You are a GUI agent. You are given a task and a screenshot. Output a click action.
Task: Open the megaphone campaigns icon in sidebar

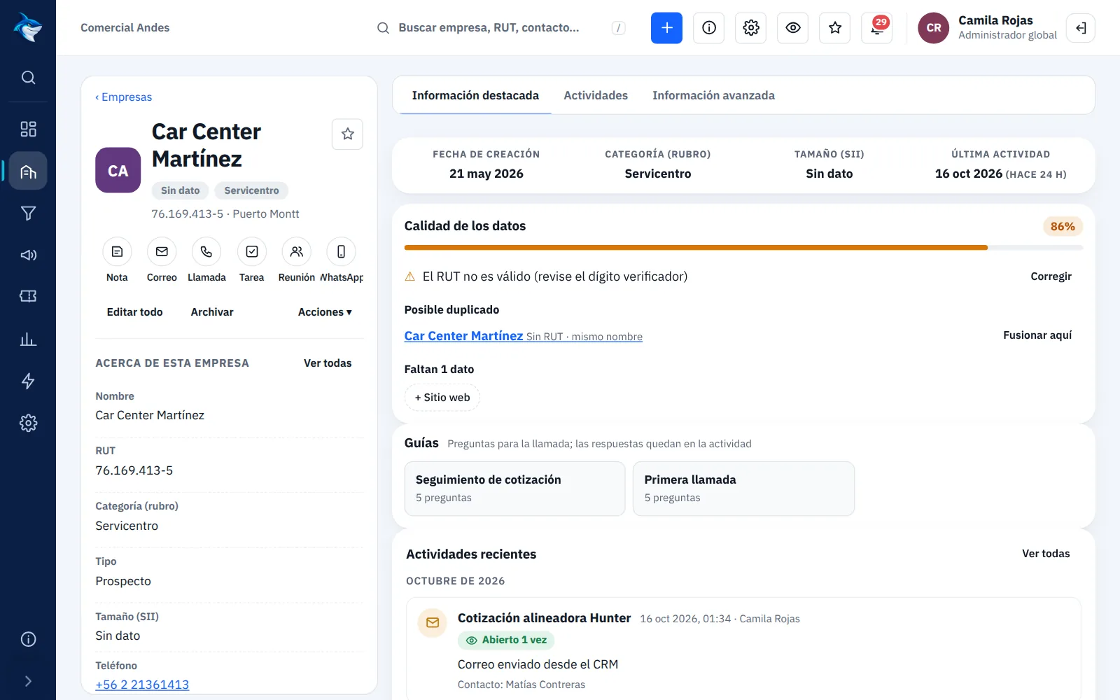point(28,255)
